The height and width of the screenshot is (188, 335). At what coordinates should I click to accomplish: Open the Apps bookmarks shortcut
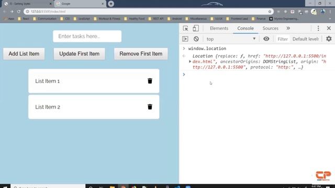point(9,19)
